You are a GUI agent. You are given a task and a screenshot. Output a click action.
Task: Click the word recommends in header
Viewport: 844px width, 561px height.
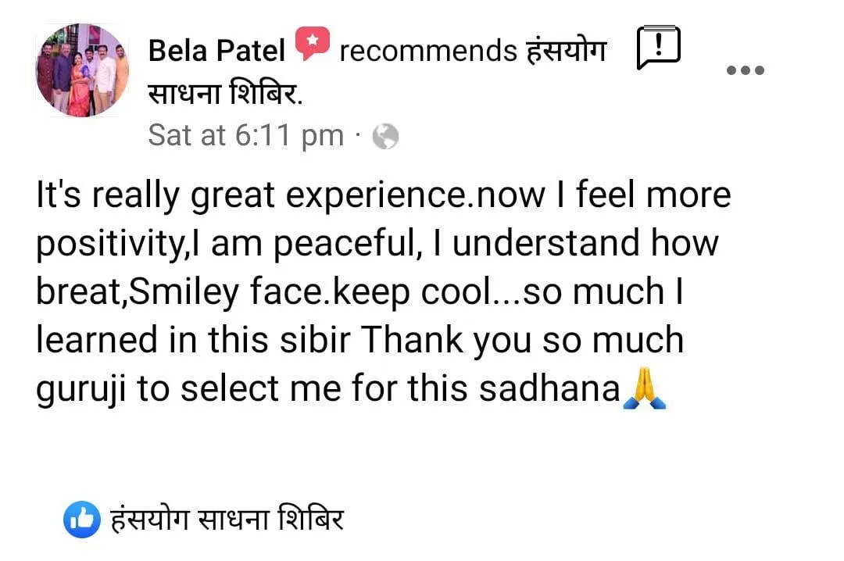pyautogui.click(x=428, y=51)
